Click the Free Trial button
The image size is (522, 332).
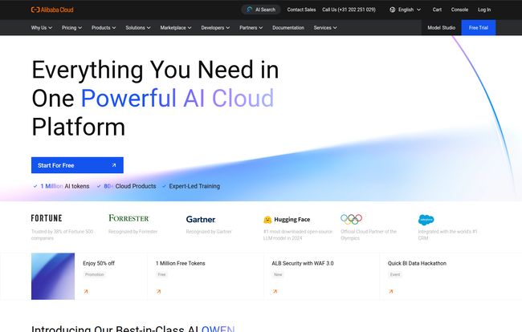pyautogui.click(x=479, y=27)
